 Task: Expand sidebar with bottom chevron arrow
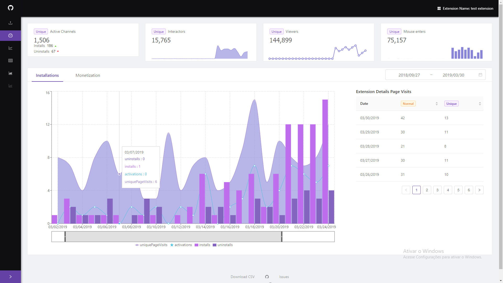pyautogui.click(x=10, y=277)
